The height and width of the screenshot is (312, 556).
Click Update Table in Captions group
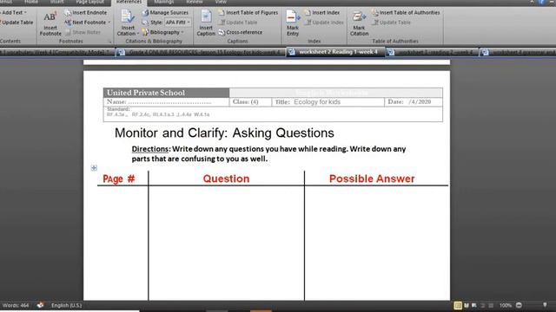pyautogui.click(x=238, y=23)
